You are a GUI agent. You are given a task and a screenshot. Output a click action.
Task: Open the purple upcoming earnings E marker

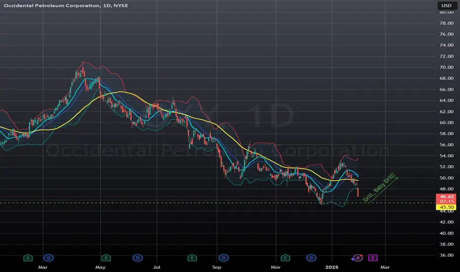tap(373, 258)
